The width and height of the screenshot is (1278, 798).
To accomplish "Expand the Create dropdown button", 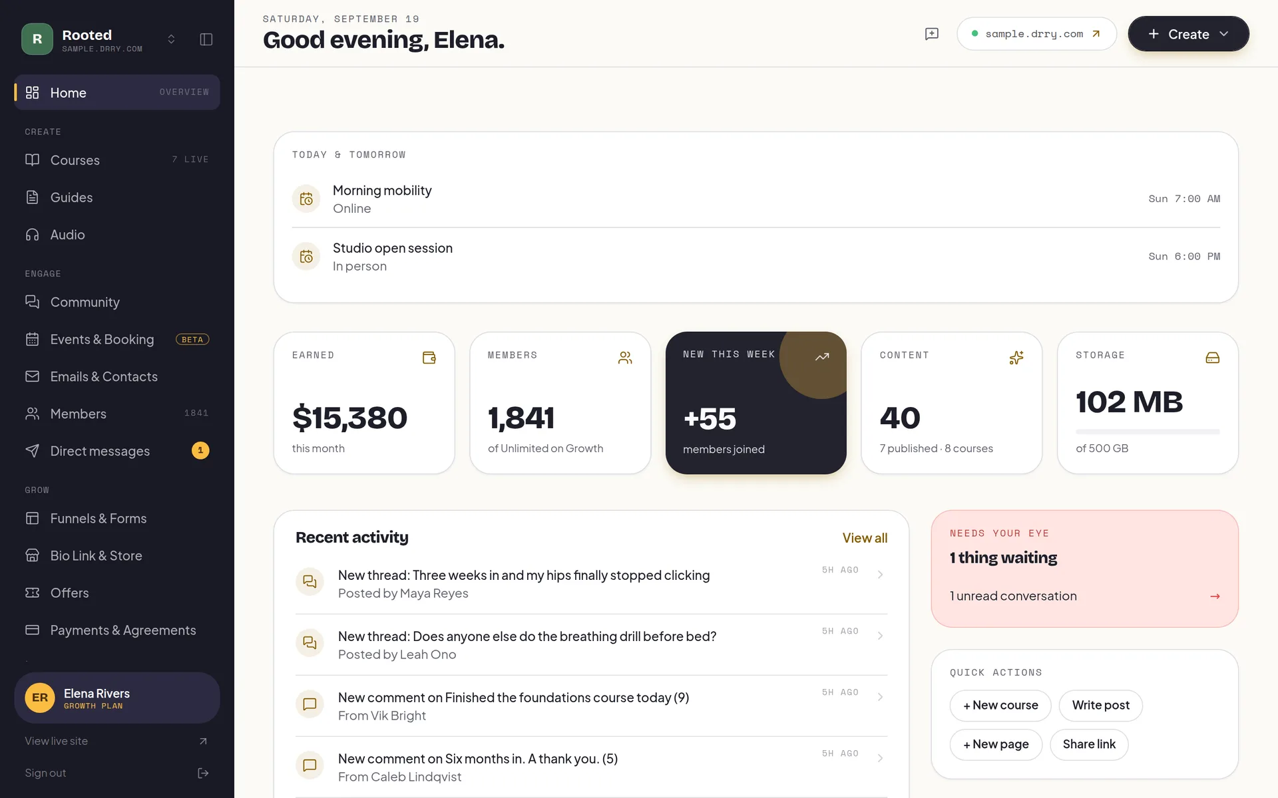I will [1188, 34].
